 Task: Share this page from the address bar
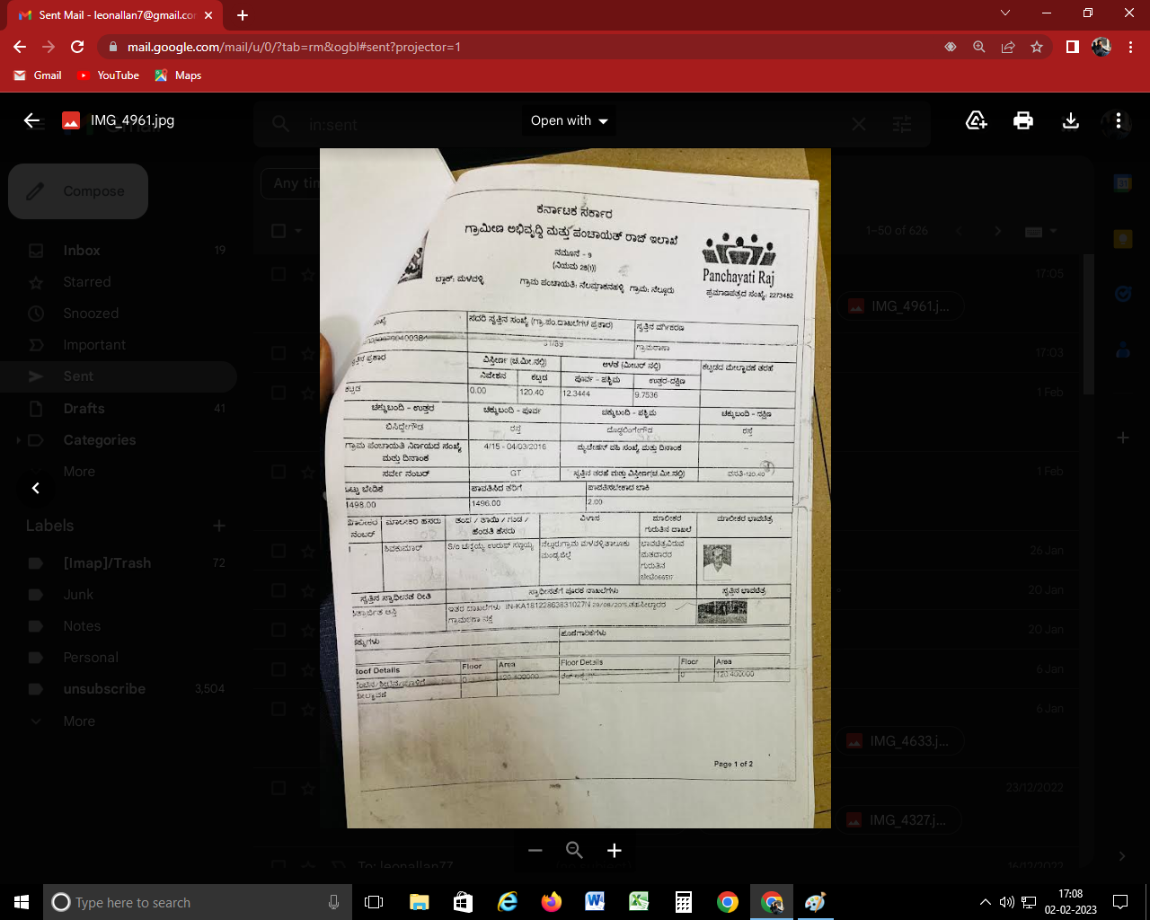(1008, 47)
